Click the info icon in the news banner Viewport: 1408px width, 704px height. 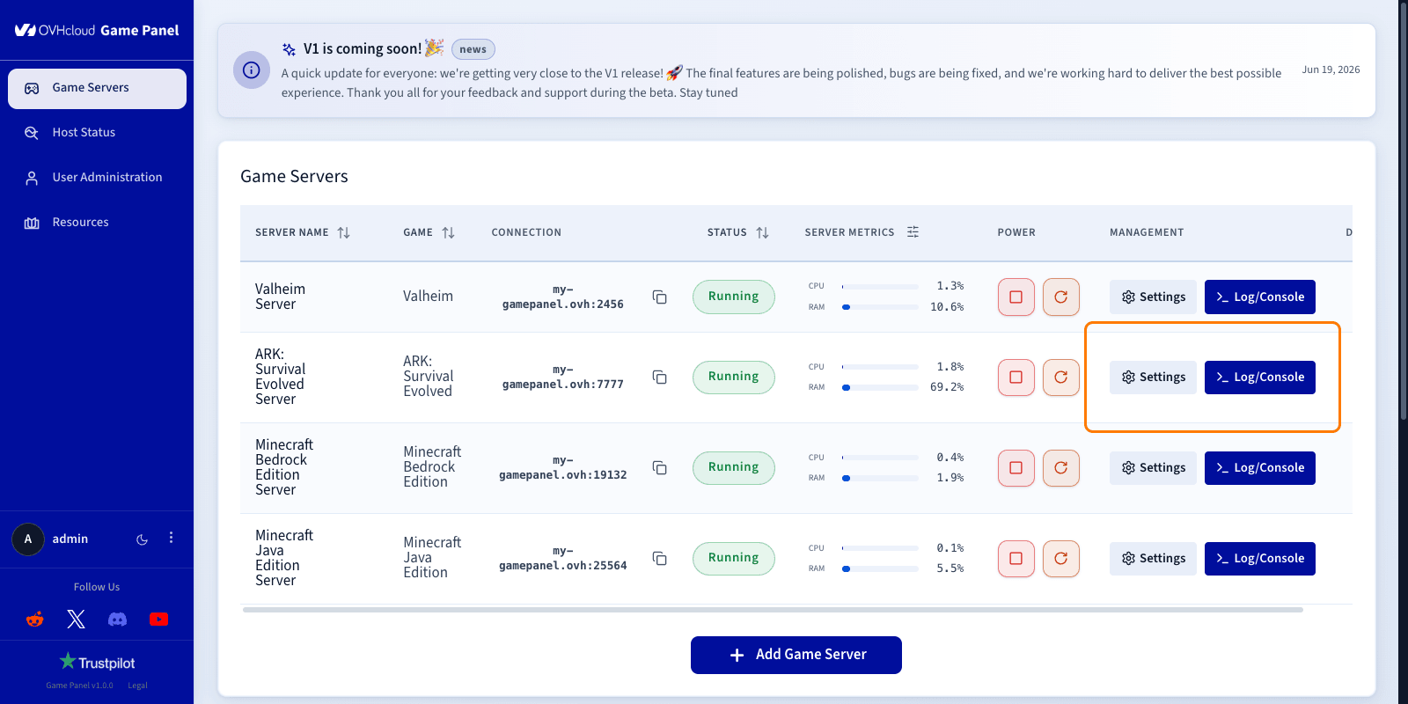click(251, 70)
